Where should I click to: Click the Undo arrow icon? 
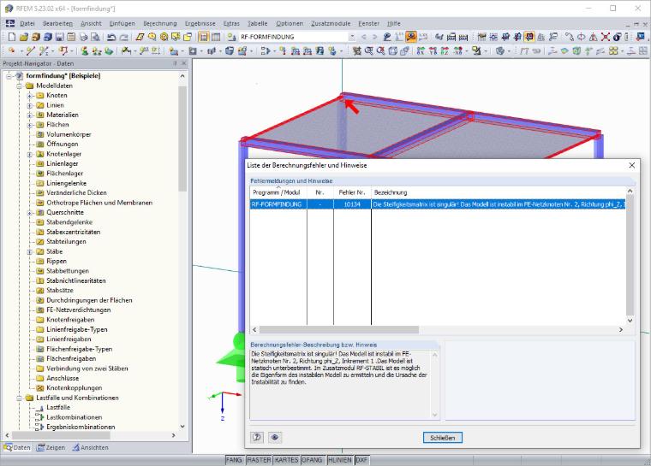111,37
